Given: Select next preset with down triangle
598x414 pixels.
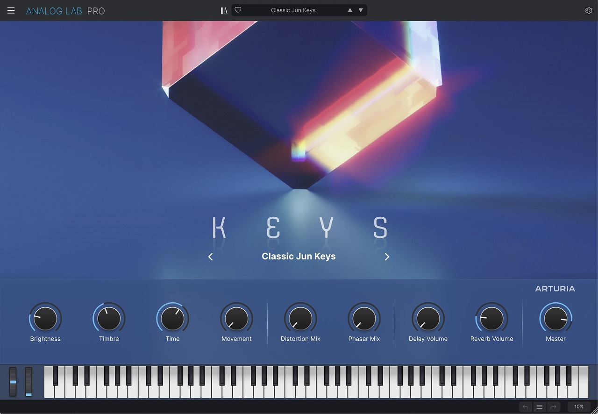Looking at the screenshot, I should [361, 10].
